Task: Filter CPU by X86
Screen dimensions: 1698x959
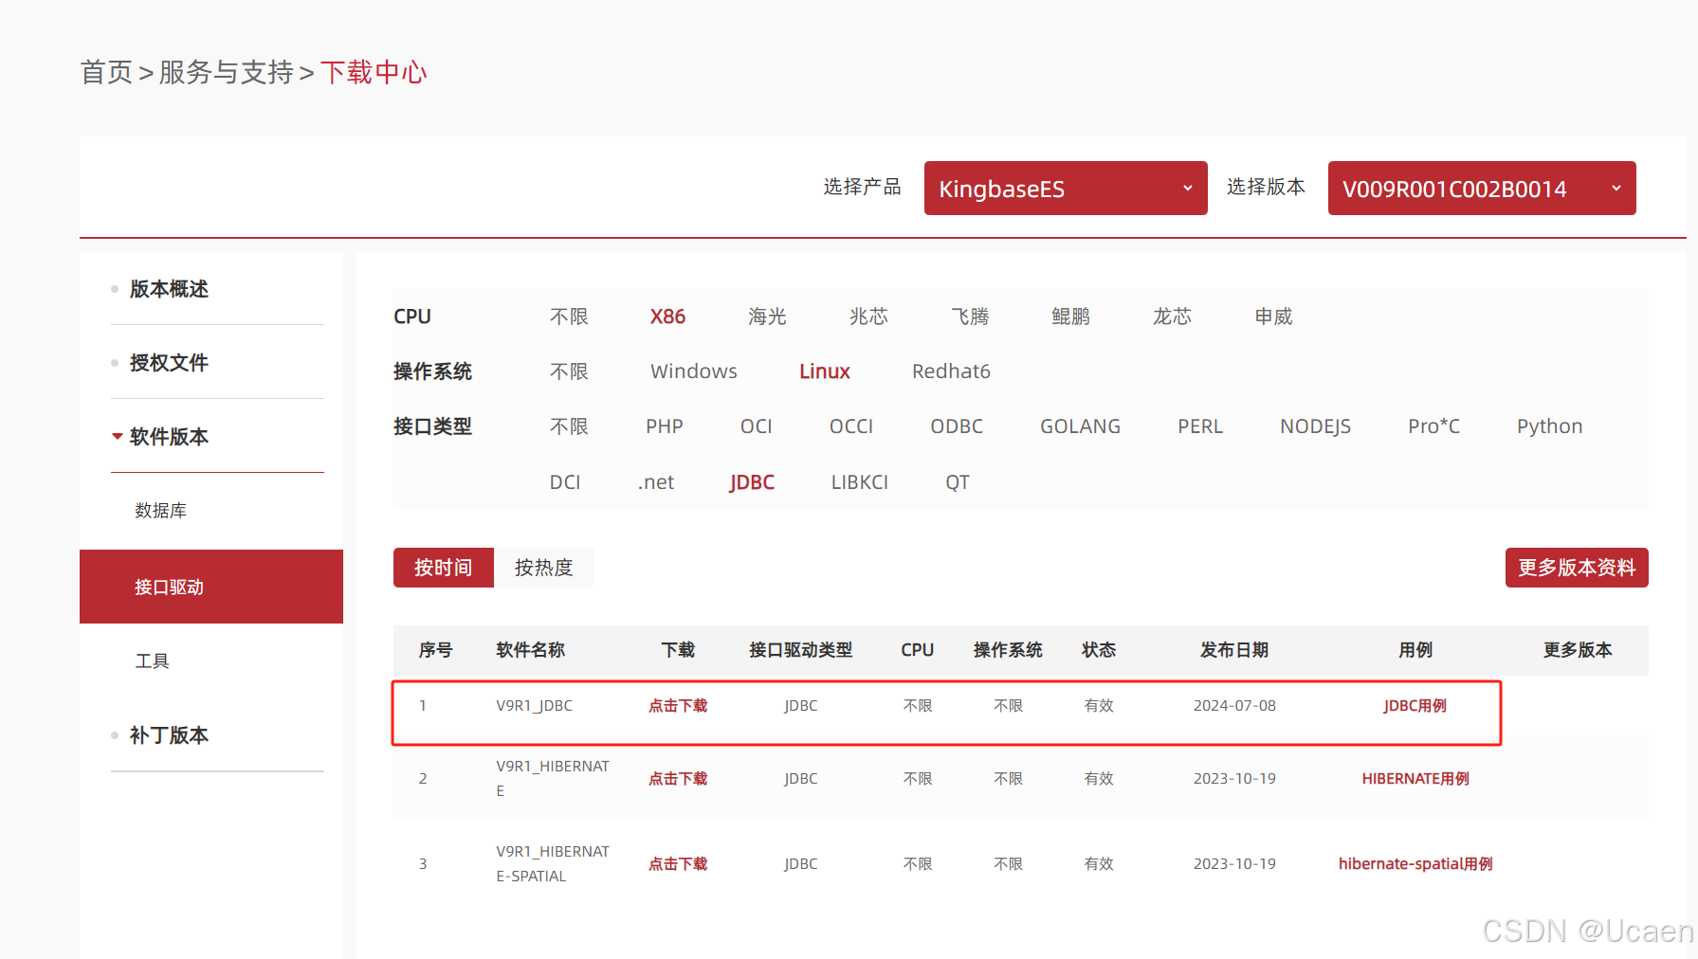Action: pos(667,317)
